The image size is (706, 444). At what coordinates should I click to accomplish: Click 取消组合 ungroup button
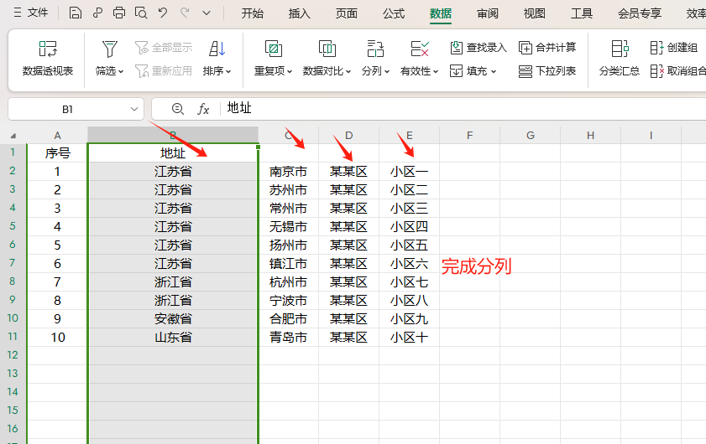click(x=678, y=70)
